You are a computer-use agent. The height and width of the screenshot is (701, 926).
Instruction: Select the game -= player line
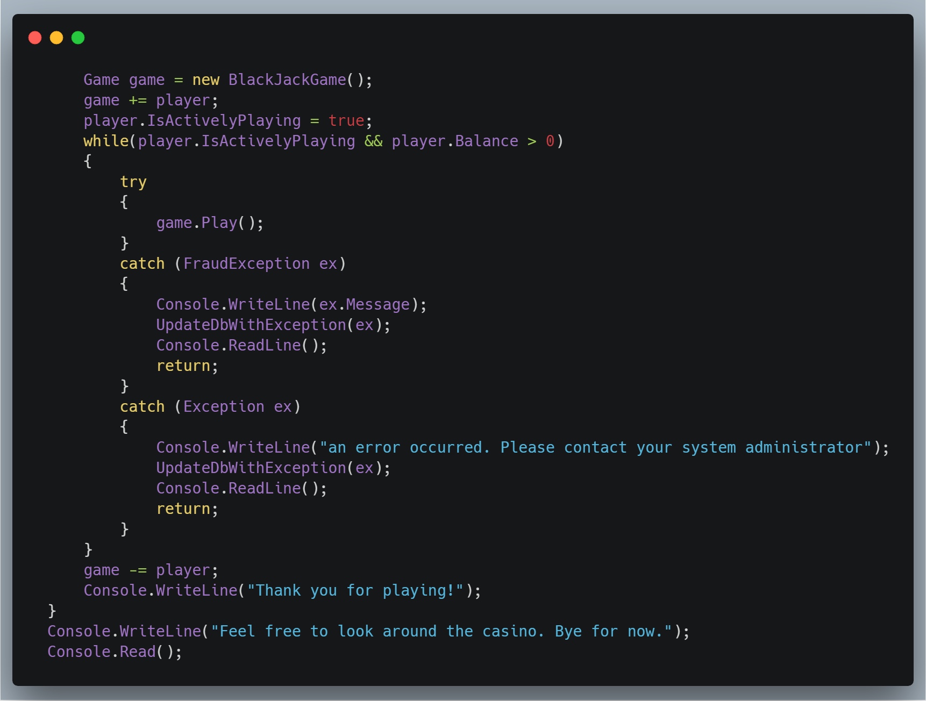(151, 570)
